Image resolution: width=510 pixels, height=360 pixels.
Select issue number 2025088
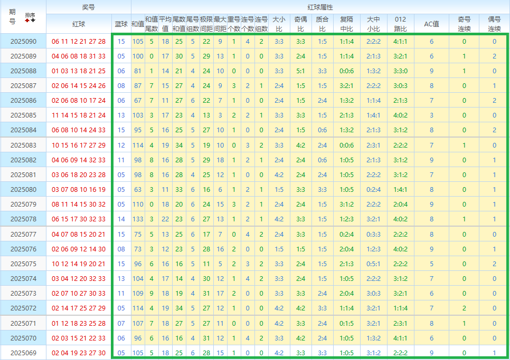(23, 71)
